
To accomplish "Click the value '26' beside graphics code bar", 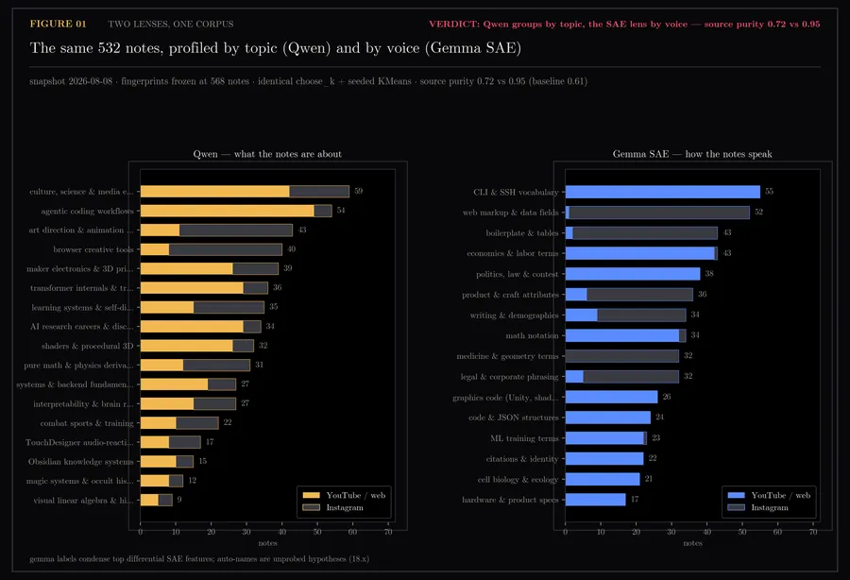I will point(666,397).
